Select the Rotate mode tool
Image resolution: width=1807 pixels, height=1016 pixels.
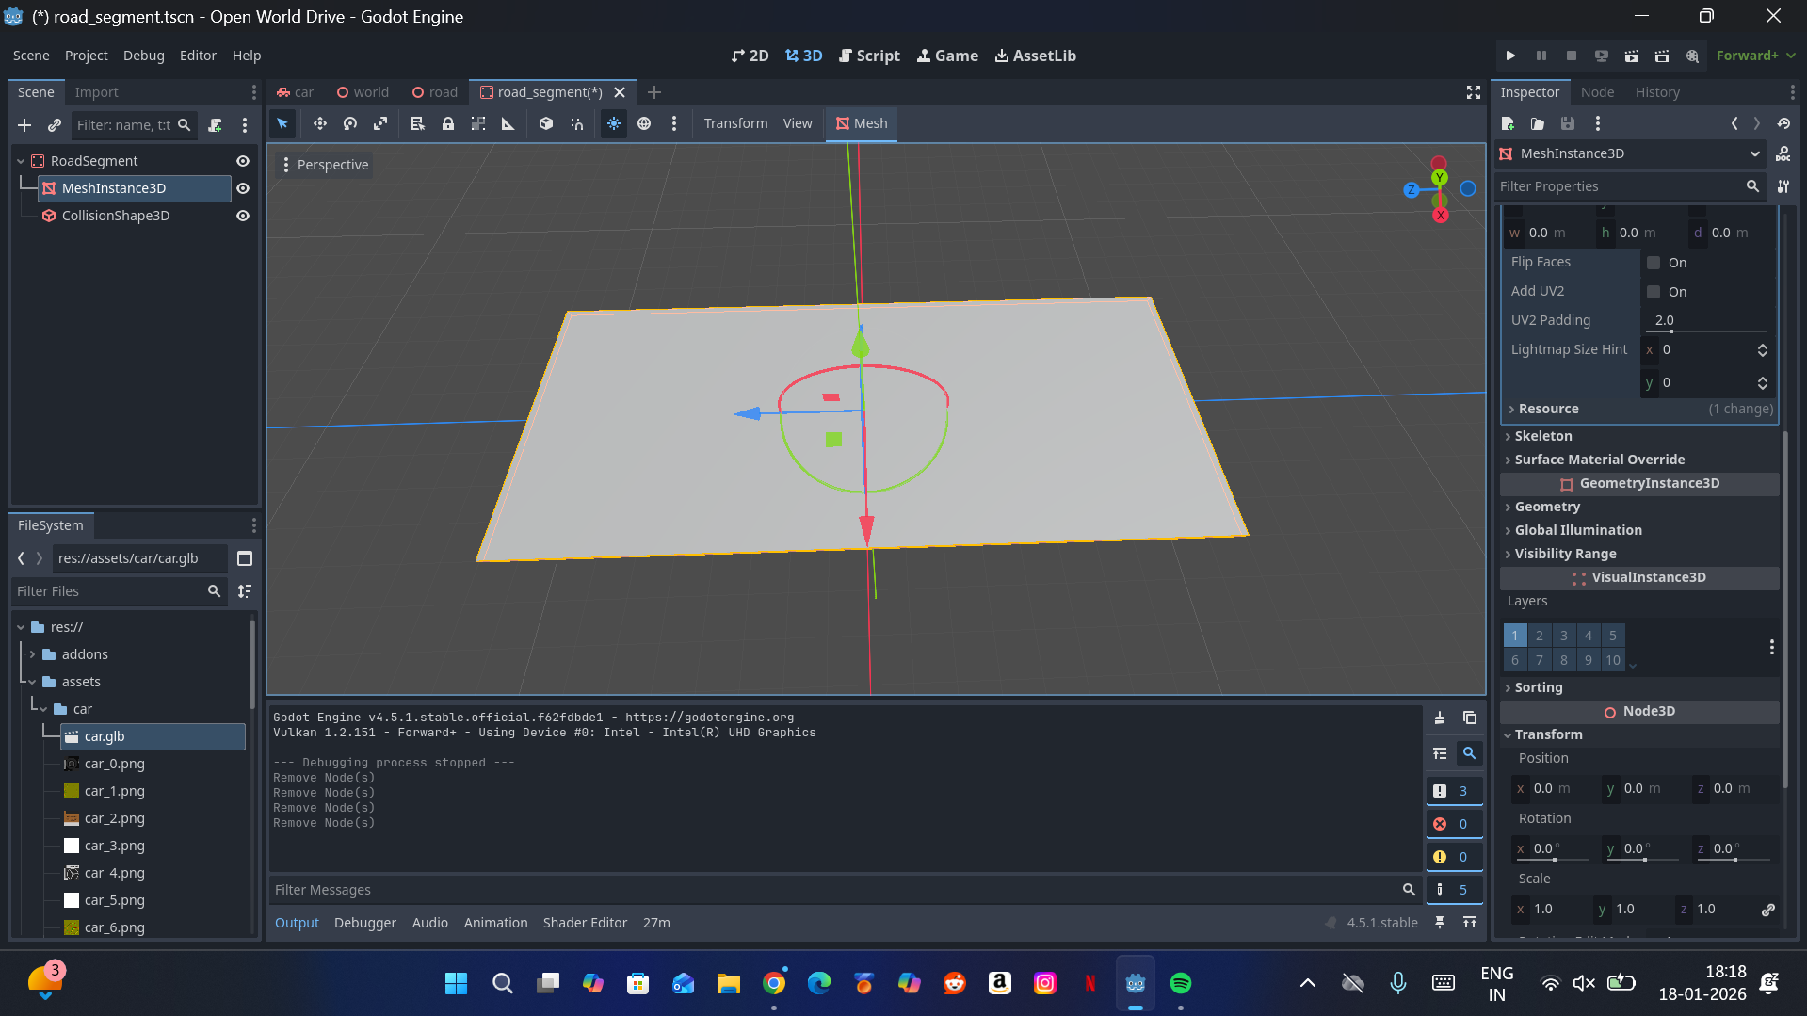click(x=350, y=123)
